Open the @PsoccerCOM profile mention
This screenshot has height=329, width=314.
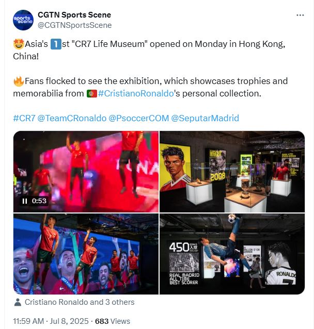point(139,118)
